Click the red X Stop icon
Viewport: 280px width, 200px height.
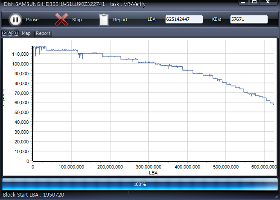coord(61,20)
